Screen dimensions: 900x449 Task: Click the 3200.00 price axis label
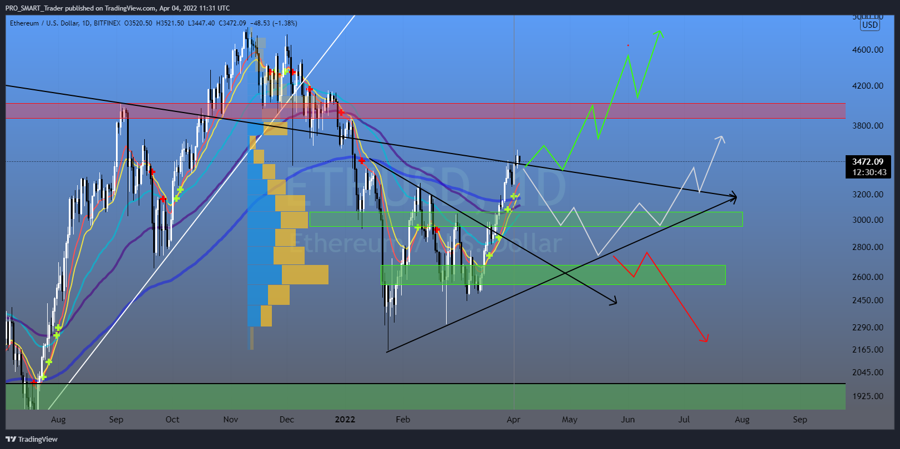868,195
